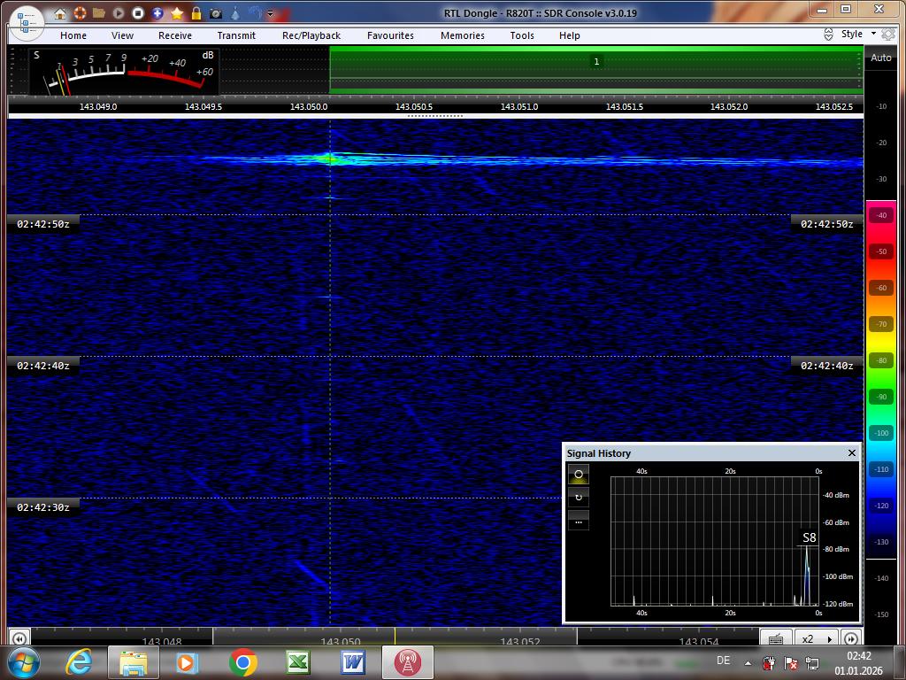This screenshot has height=680, width=906.
Task: Close the Signal History panel
Action: 852,452
